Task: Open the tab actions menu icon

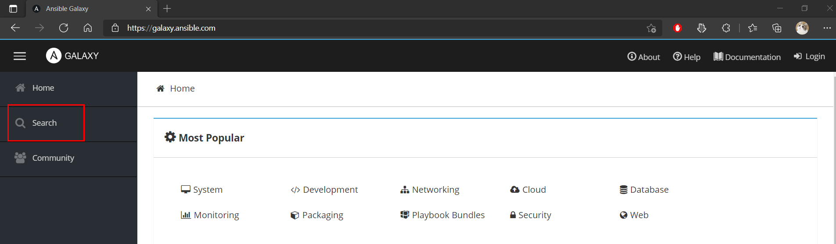Action: point(13,9)
